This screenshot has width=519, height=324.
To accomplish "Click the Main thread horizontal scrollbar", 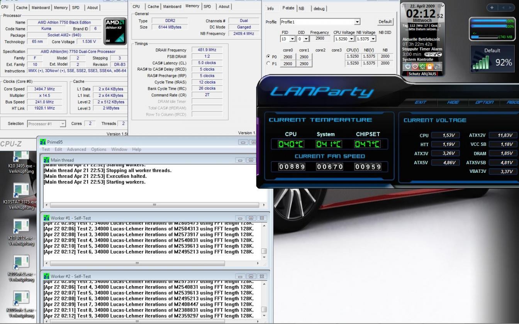I will tap(154, 205).
